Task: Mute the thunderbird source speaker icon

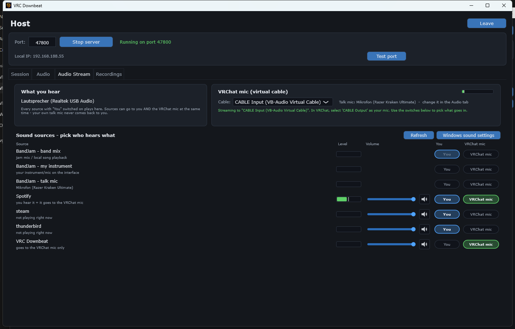Action: pos(425,229)
